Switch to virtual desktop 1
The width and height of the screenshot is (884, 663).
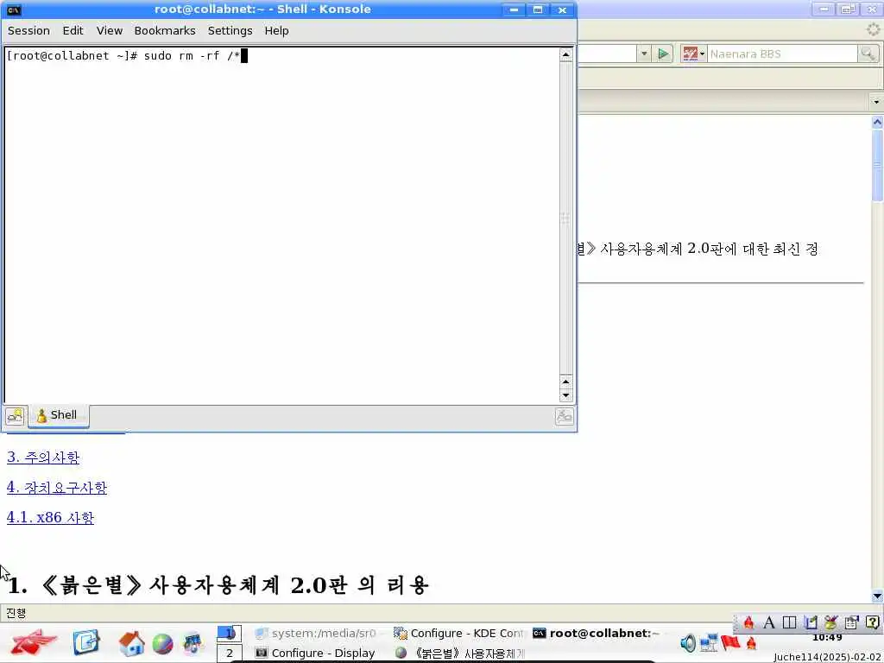(229, 633)
